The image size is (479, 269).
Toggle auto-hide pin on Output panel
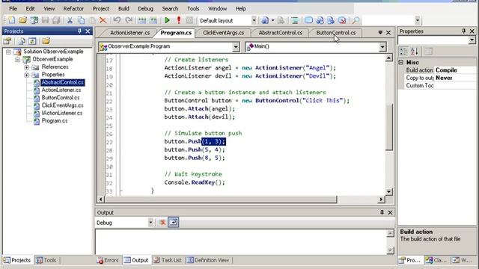382,212
